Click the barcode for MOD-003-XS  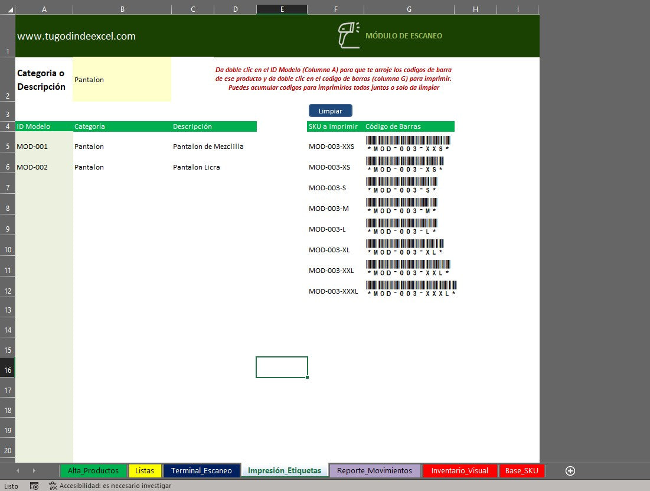404,164
